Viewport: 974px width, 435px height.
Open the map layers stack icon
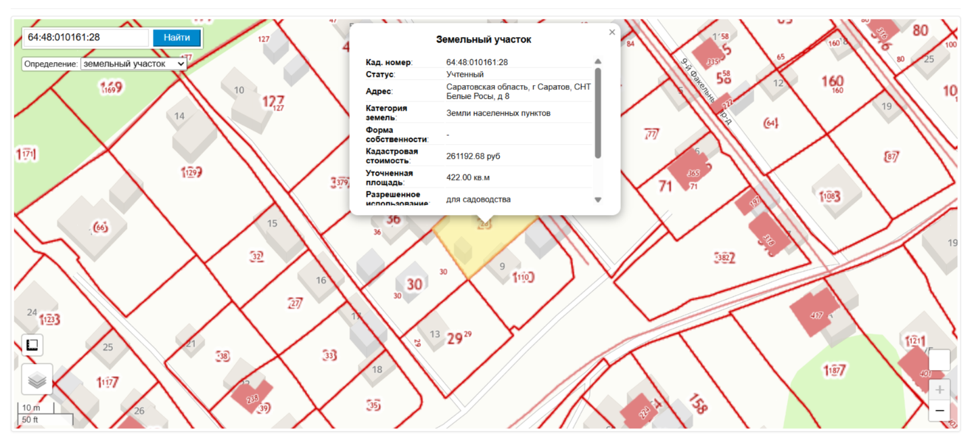[x=37, y=380]
